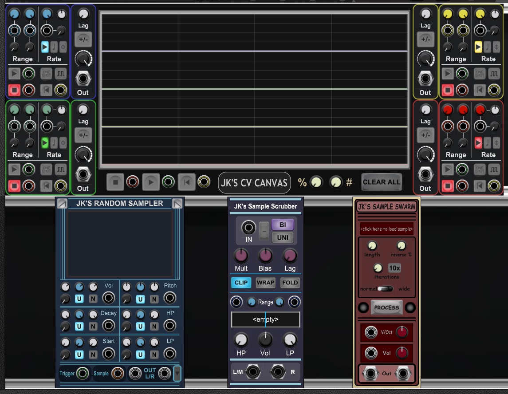Click the CLEAR ALL button
The image size is (508, 394).
[x=381, y=182]
